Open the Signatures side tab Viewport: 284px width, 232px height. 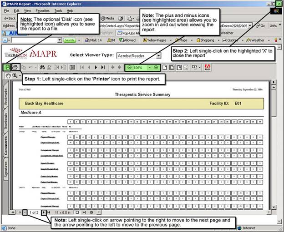point(6,169)
